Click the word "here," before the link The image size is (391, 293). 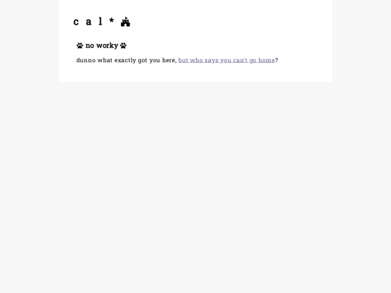169,60
